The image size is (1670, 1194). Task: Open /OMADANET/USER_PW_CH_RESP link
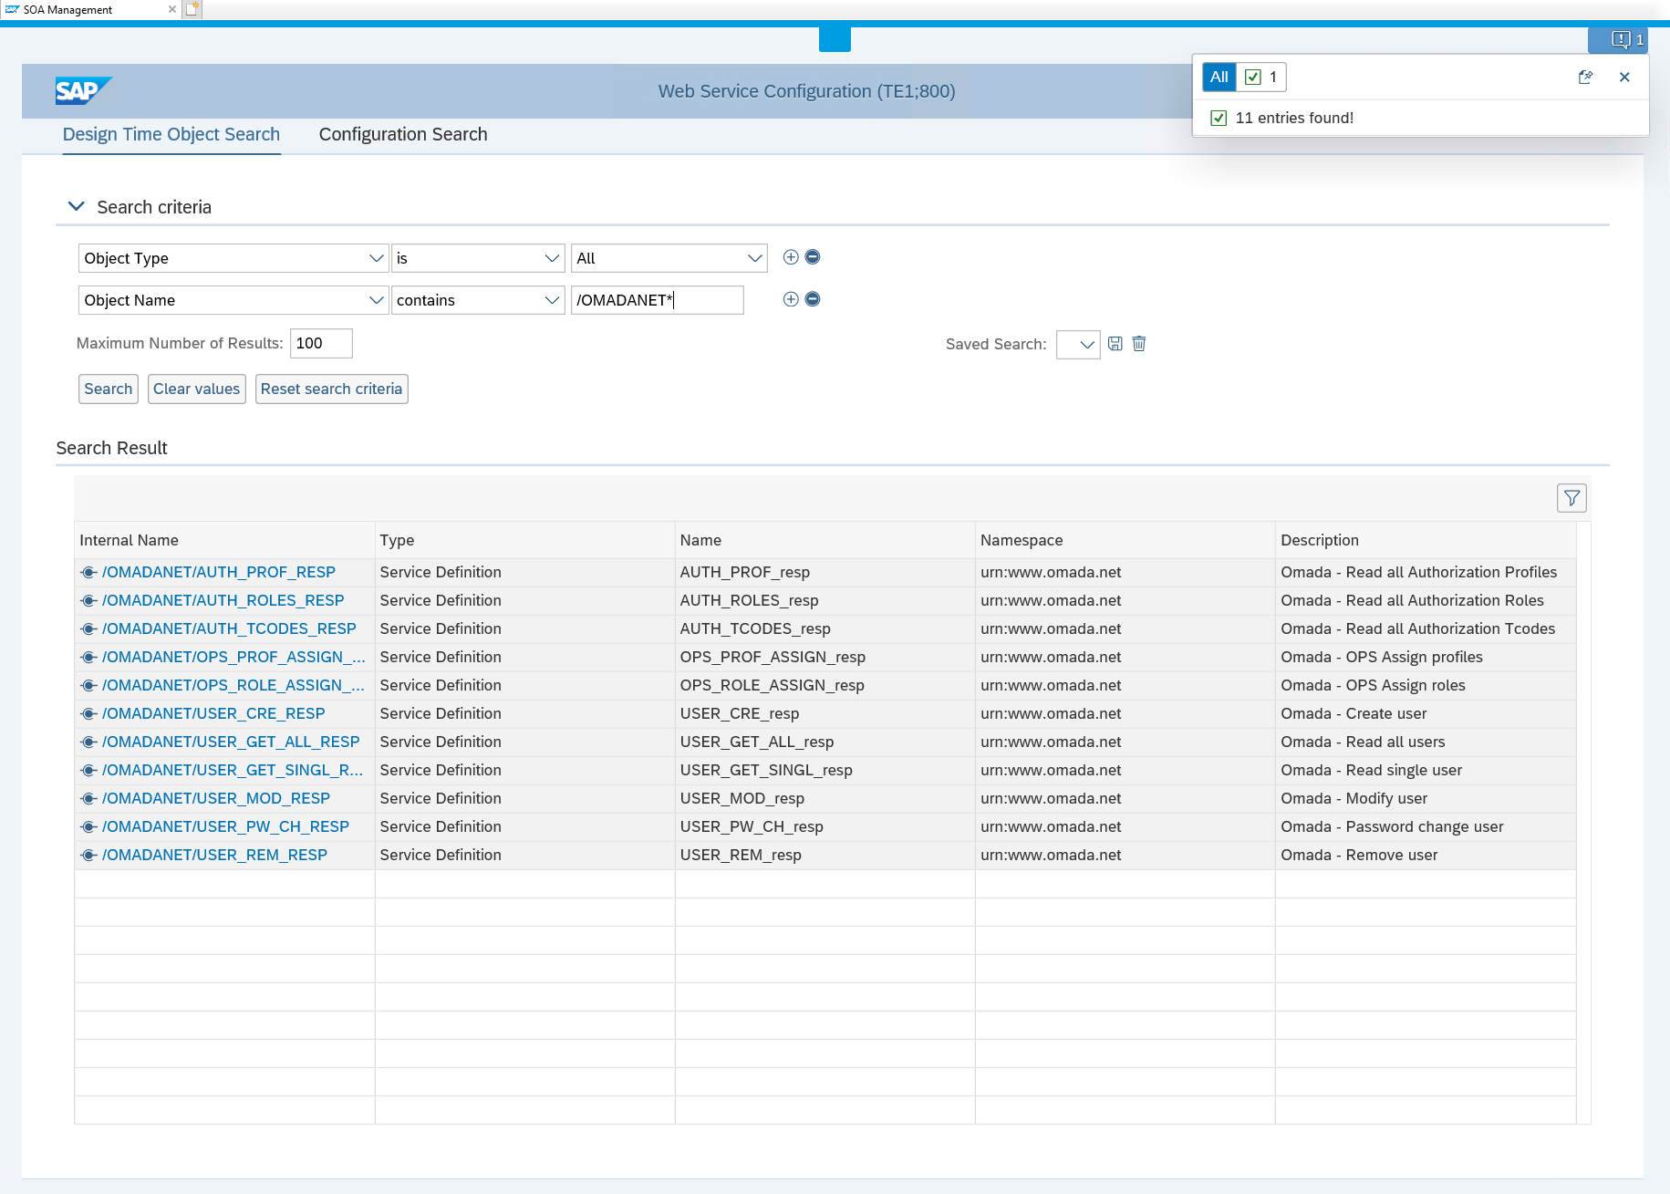point(226,826)
